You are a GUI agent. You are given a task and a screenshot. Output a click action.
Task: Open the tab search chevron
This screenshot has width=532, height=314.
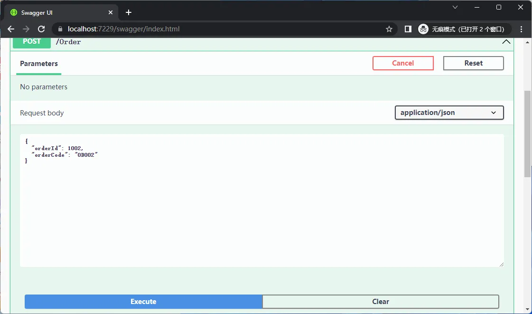pyautogui.click(x=455, y=7)
